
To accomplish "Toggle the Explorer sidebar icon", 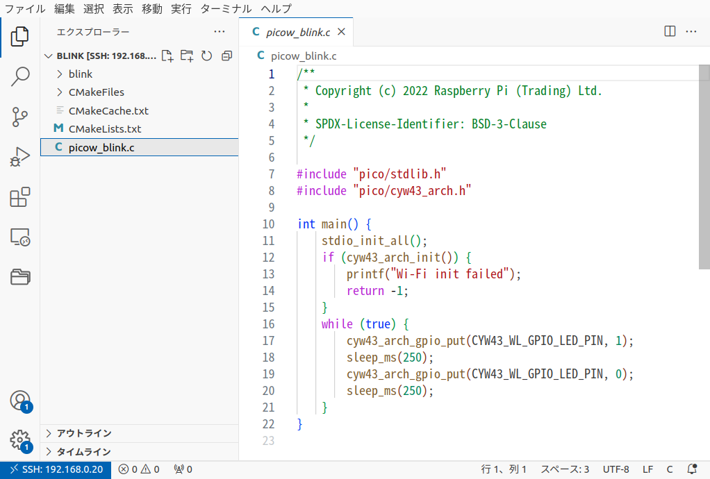I will [20, 36].
